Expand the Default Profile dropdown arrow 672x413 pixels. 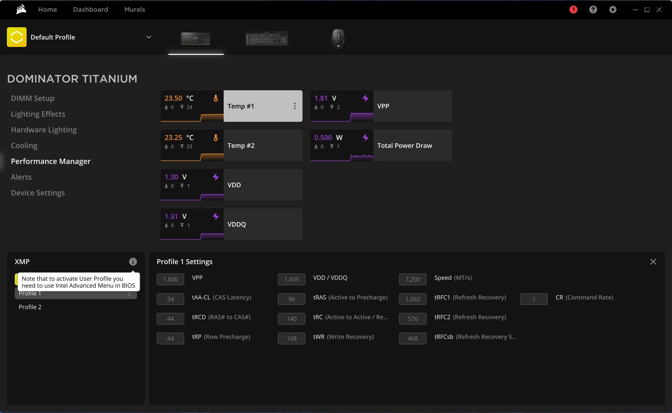pyautogui.click(x=149, y=37)
